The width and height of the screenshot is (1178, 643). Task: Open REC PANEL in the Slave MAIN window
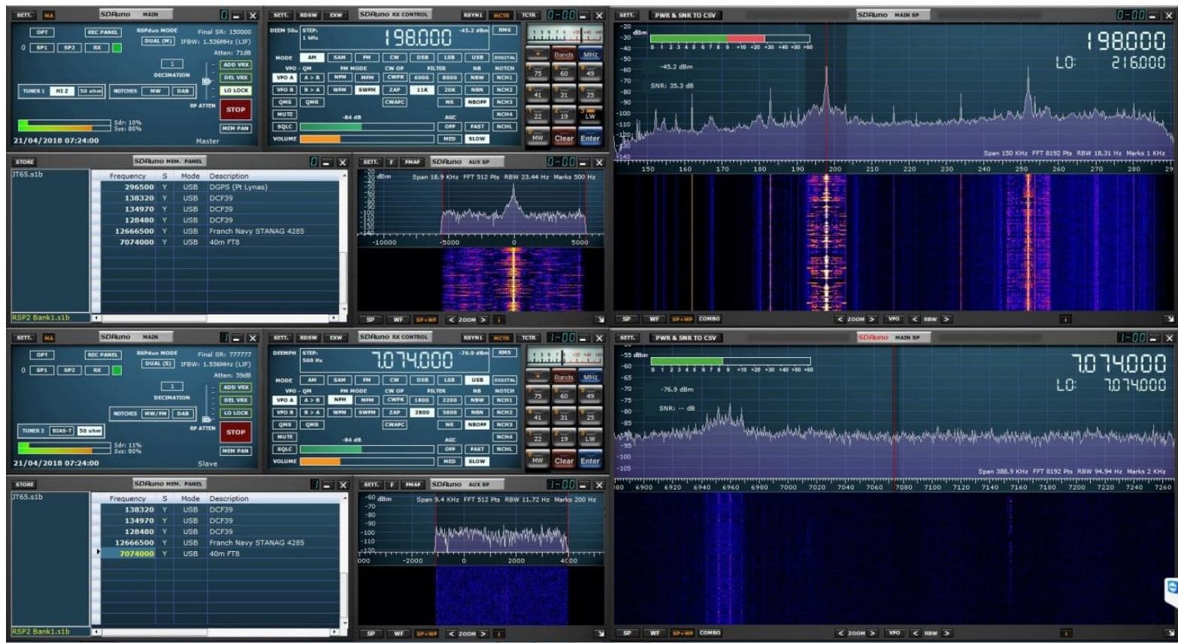103,355
